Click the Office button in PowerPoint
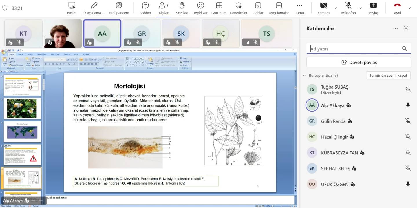Screen dimensions: 417x208 (3, 52)
